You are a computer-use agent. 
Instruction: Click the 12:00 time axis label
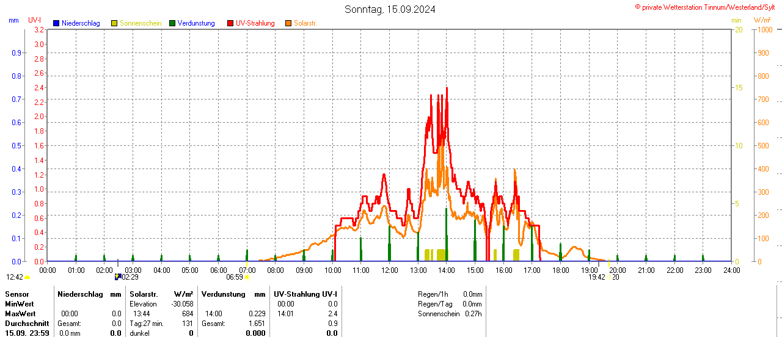(x=389, y=270)
